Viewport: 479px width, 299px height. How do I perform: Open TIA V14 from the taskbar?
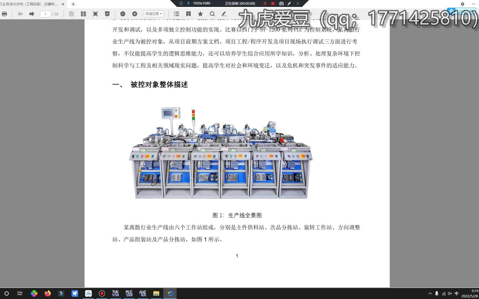(115, 293)
